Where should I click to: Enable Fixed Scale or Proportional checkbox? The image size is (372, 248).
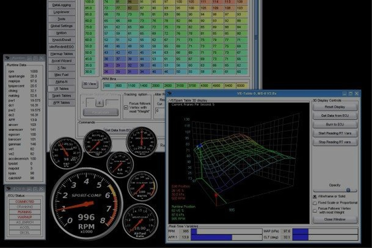tap(315, 203)
